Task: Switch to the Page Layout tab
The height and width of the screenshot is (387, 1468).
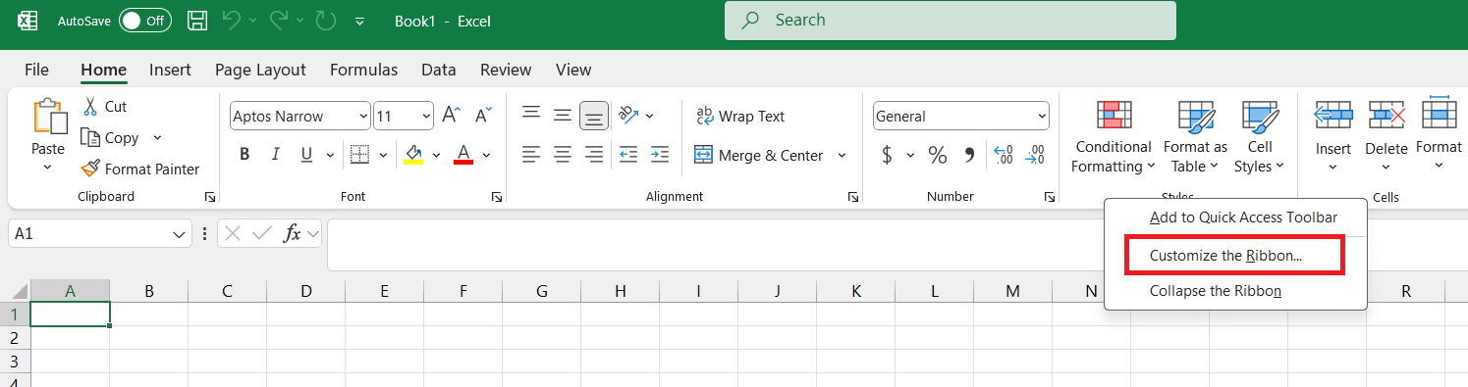Action: 260,70
